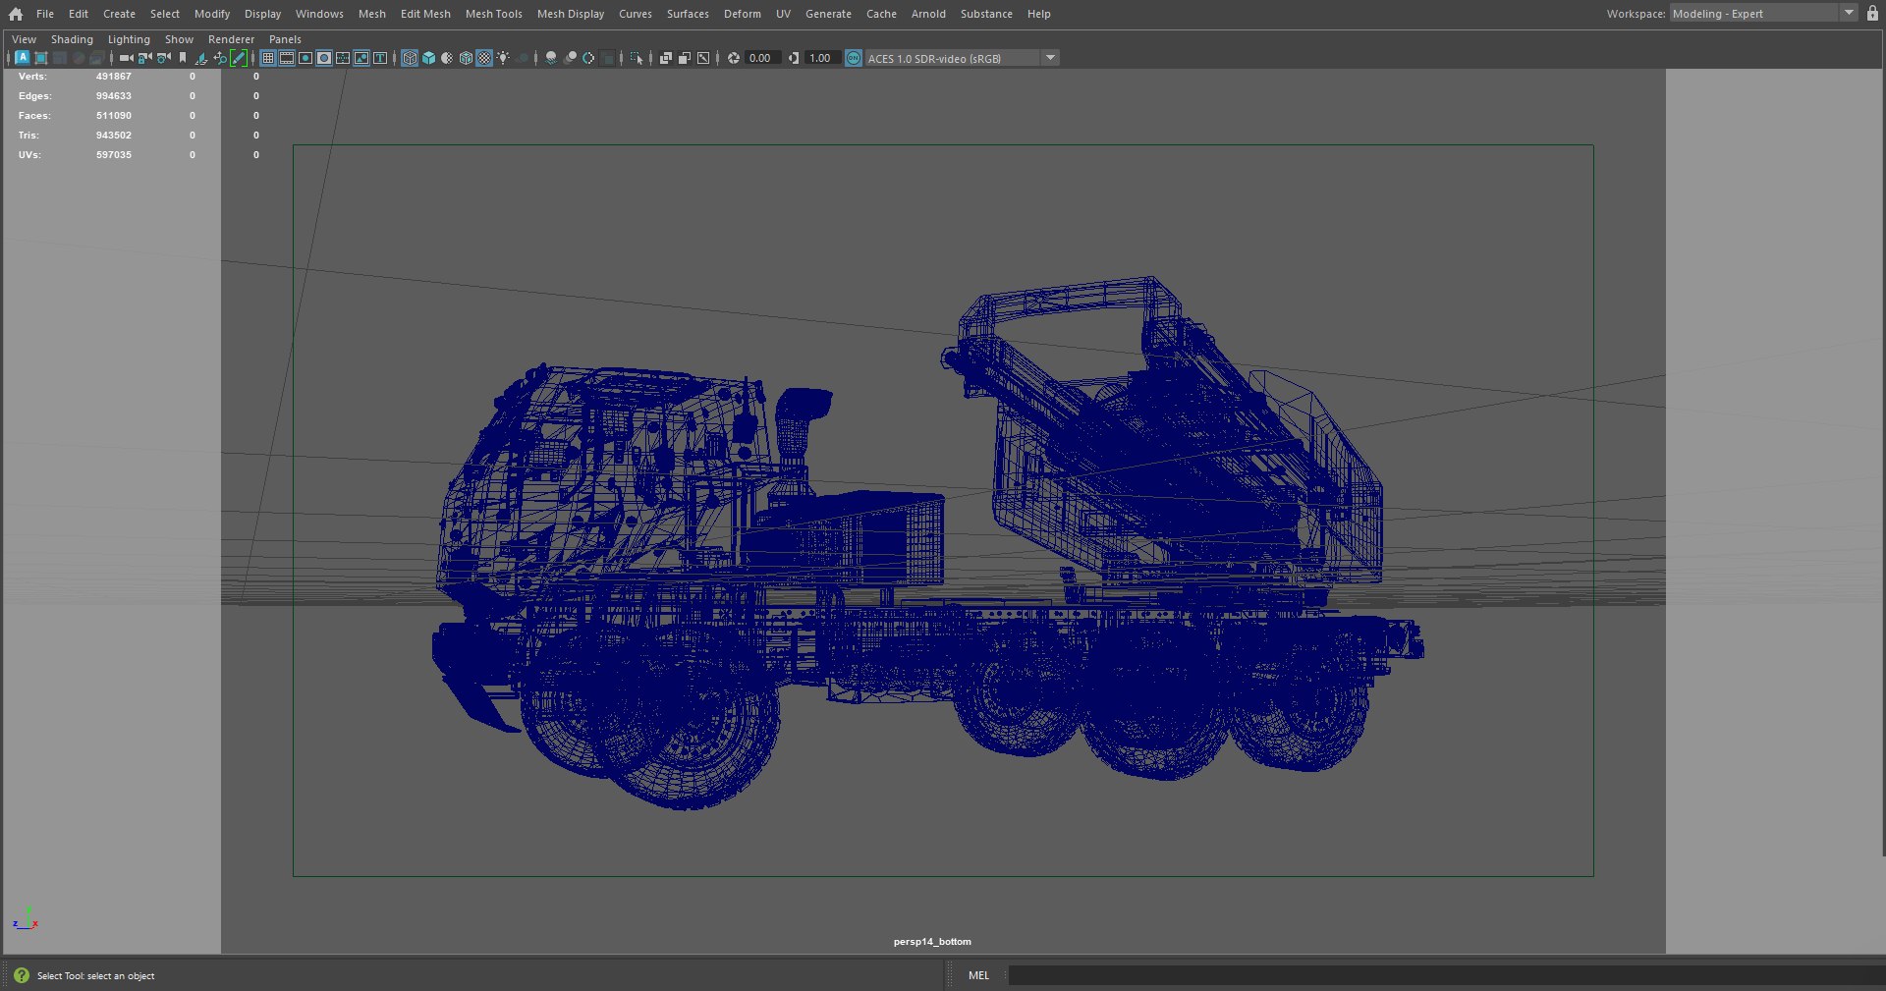Toggle the color management ON button
Viewport: 1886px width, 991px height.
[853, 58]
